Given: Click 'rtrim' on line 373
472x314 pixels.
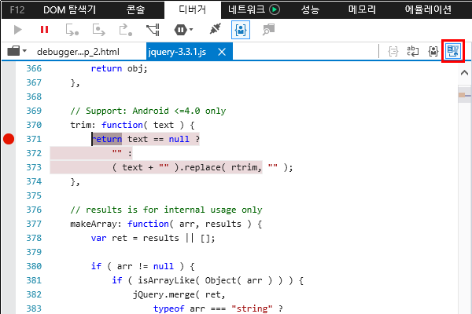Looking at the screenshot, I should coord(244,167).
